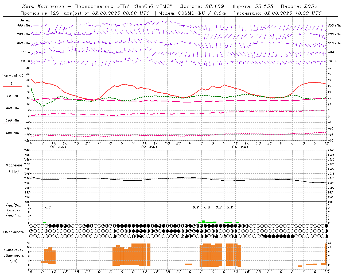Click the 'Высота: 205м' elevation text
Viewport: 342px width, 274px height.
[299, 6]
